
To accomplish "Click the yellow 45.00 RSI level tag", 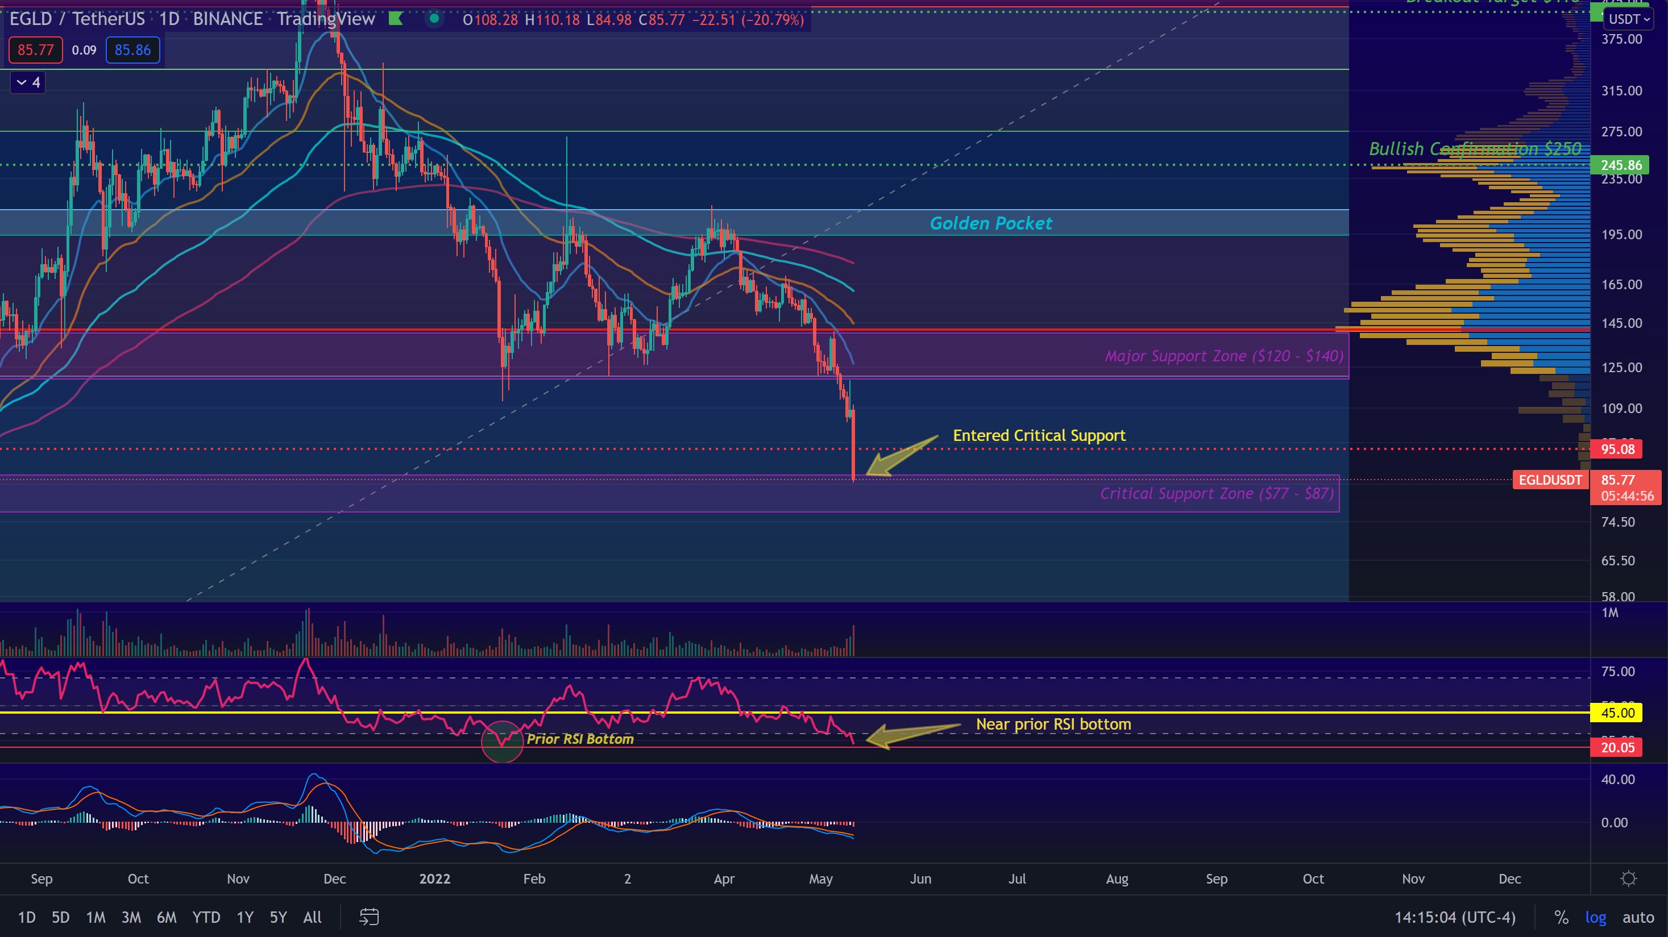I will point(1617,713).
